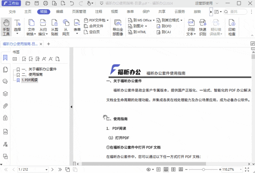Image resolution: width=255 pixels, height=173 pixels.
Task: Click reduce bookmark font icon
Action: pyautogui.click(x=51, y=59)
